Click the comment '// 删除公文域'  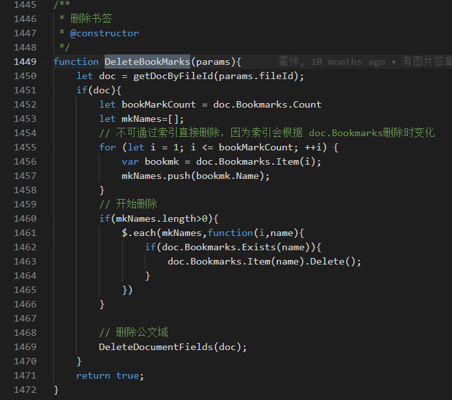point(134,333)
